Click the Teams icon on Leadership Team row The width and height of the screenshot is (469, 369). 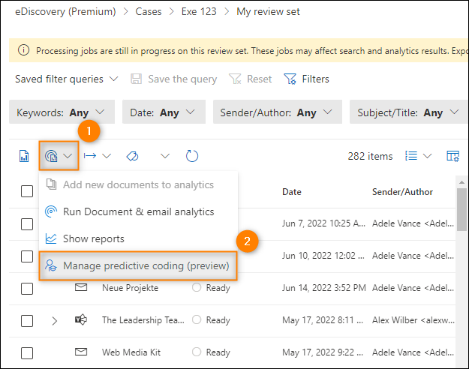tap(81, 319)
